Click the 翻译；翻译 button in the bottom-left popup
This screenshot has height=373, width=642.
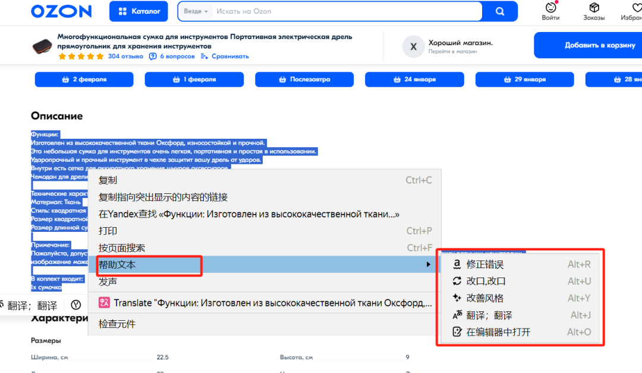click(29, 305)
